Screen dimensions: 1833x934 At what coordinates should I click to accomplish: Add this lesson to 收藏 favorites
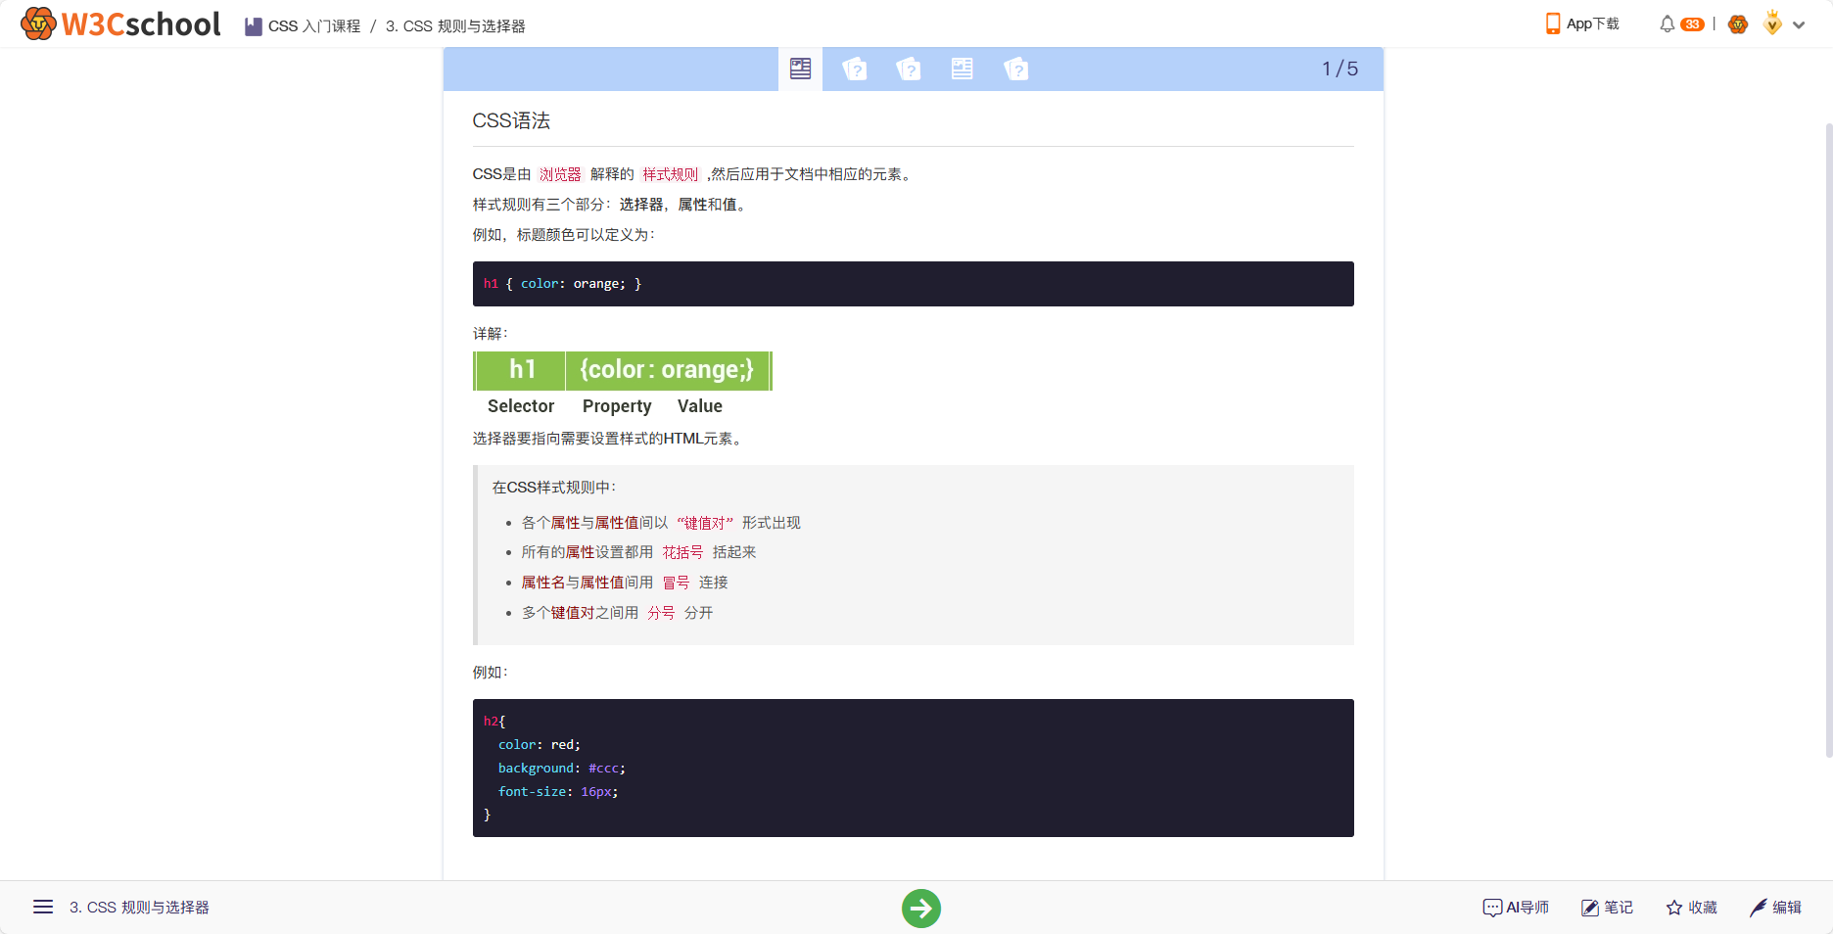pyautogui.click(x=1692, y=908)
